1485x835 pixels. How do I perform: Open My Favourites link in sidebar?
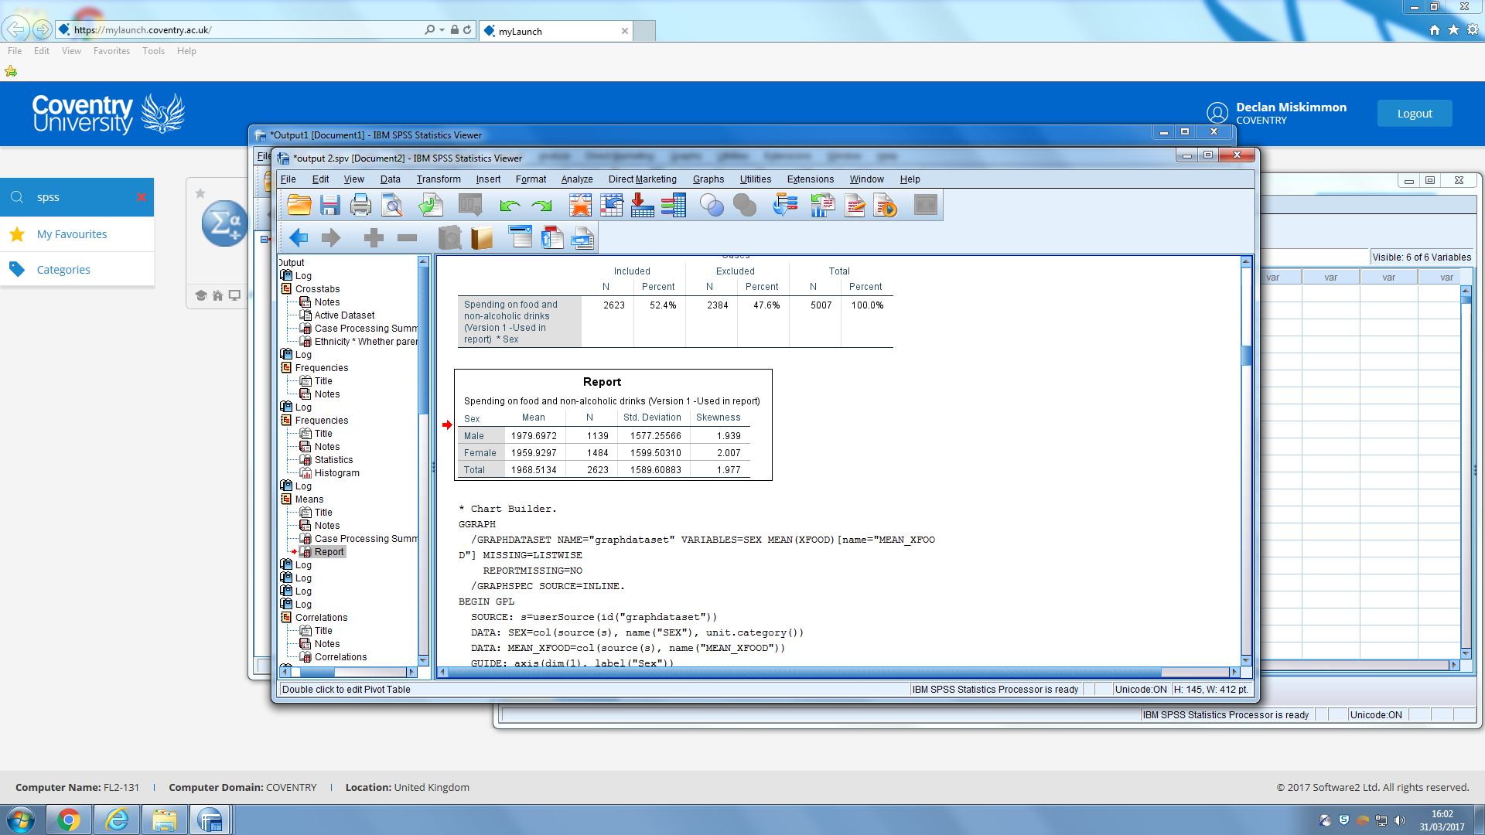[72, 234]
